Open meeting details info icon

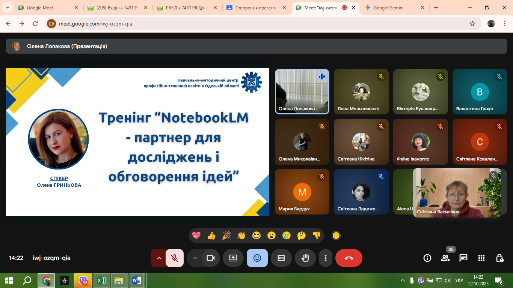427,258
